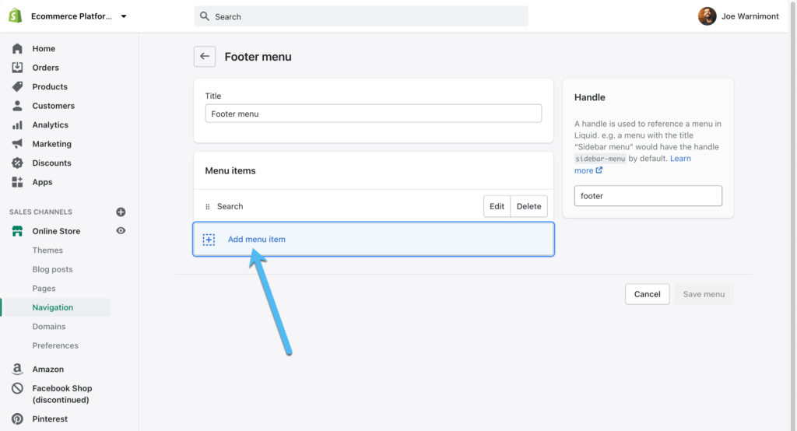The image size is (797, 431).
Task: Click the Shopify bag logo icon
Action: click(16, 16)
